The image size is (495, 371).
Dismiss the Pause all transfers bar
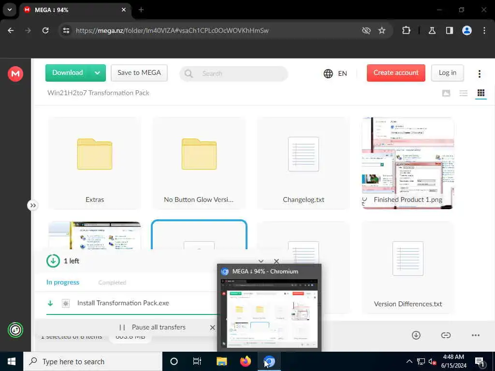pyautogui.click(x=213, y=328)
